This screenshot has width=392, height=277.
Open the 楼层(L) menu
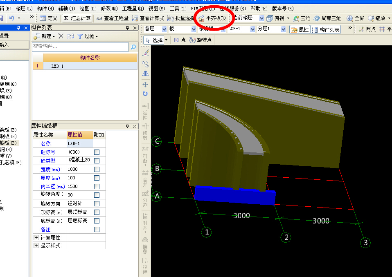(x=24, y=9)
